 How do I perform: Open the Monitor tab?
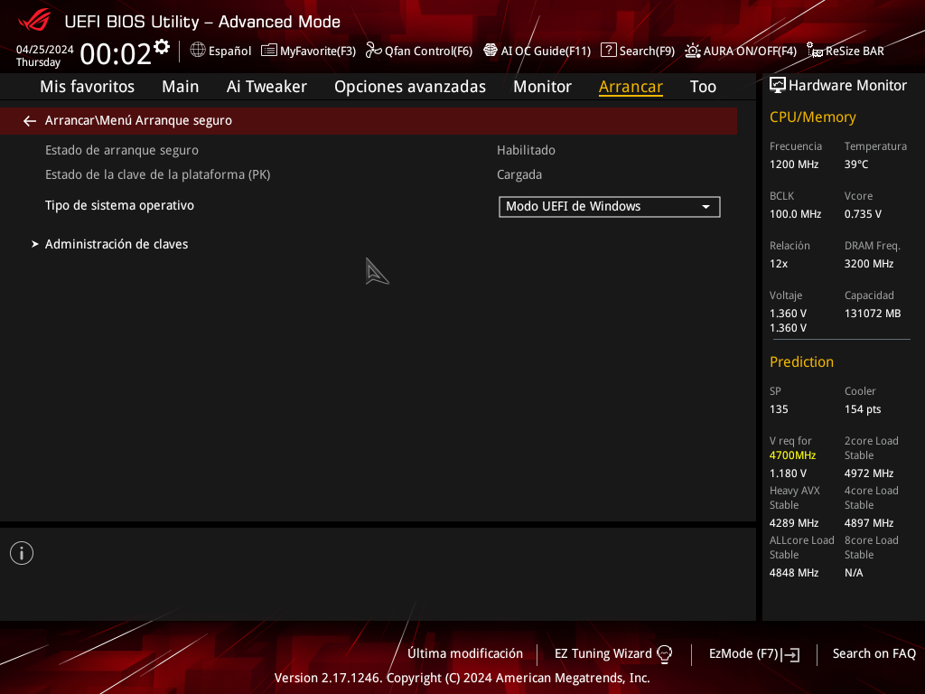click(x=542, y=86)
